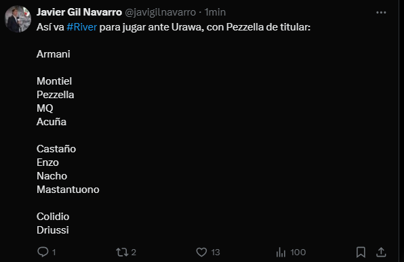Screen dimensions: 404x262
Task: Open the reply speech bubble icon
Action: [43, 252]
